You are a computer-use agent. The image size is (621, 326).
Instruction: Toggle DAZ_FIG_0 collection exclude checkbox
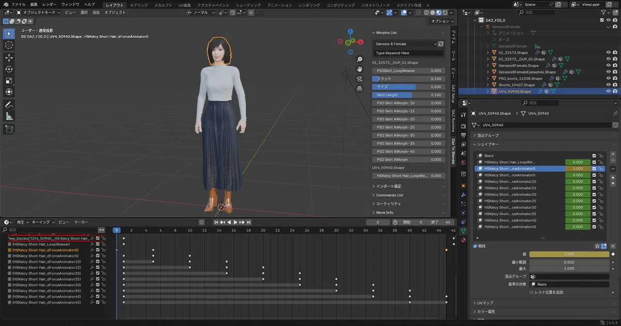click(x=602, y=20)
